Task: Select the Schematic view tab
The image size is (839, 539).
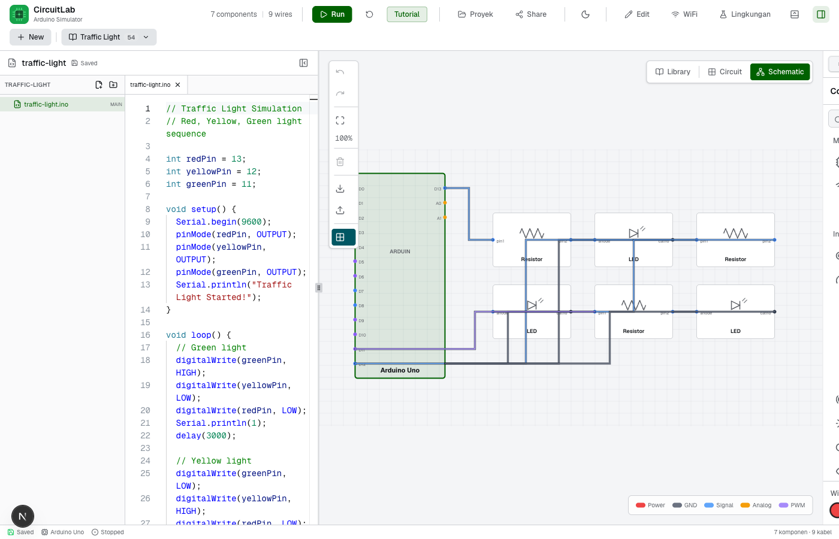Action: click(780, 72)
